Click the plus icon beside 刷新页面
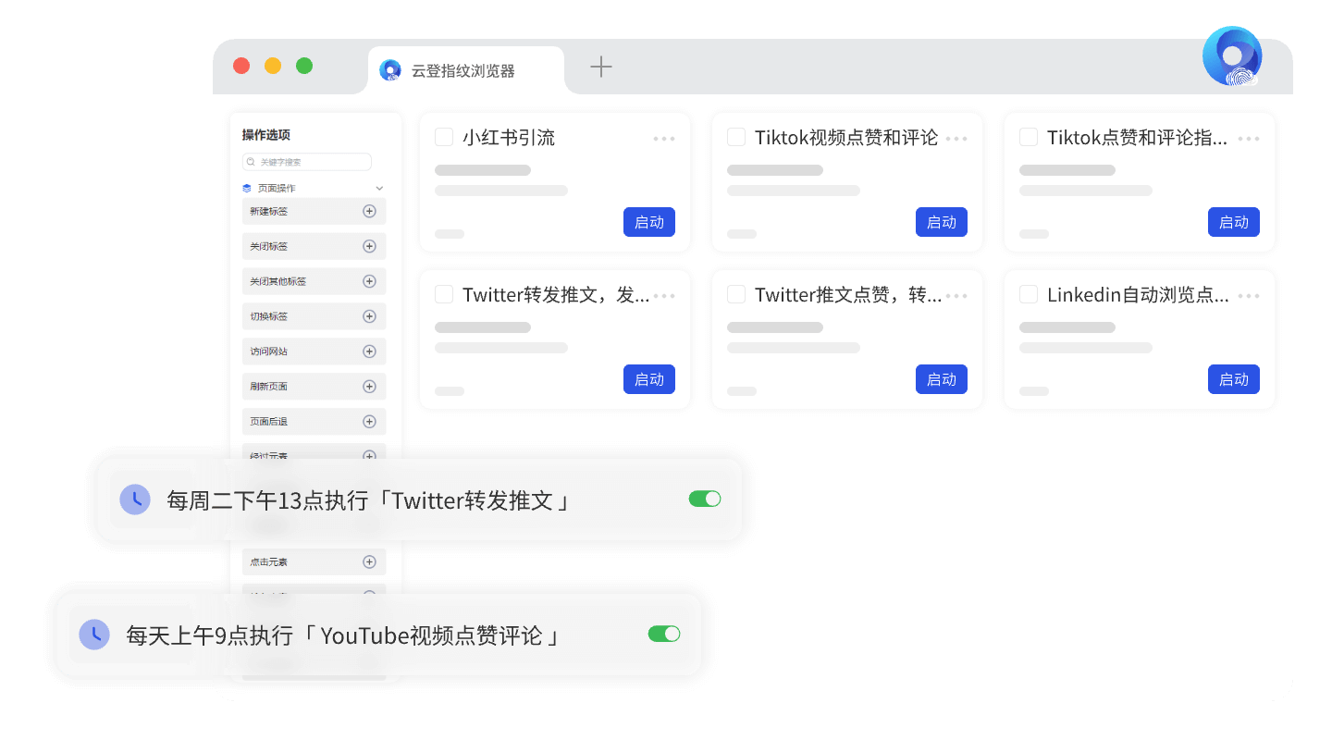This screenshot has height=740, width=1332. 369,386
